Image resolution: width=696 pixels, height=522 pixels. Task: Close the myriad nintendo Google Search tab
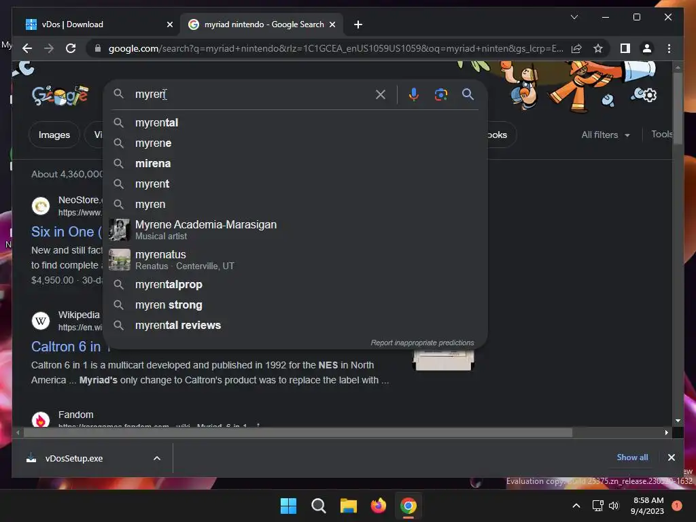point(332,24)
